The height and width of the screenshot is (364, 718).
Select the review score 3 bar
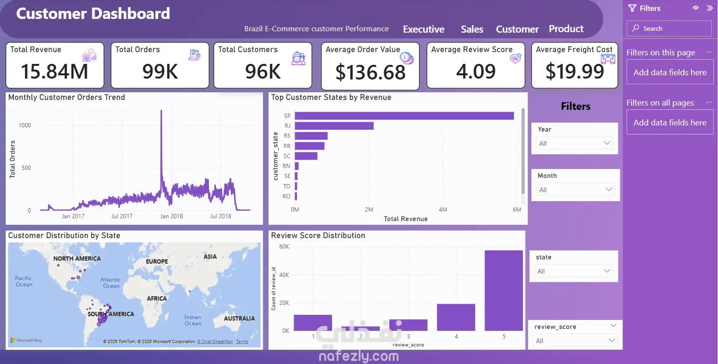click(408, 325)
